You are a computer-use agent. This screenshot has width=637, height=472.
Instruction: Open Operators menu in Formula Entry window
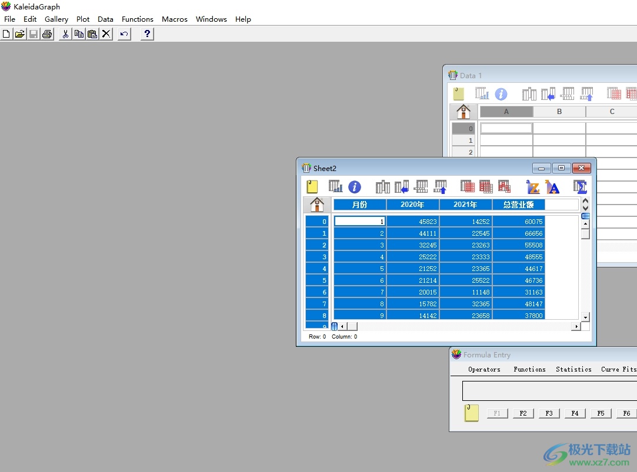point(484,369)
